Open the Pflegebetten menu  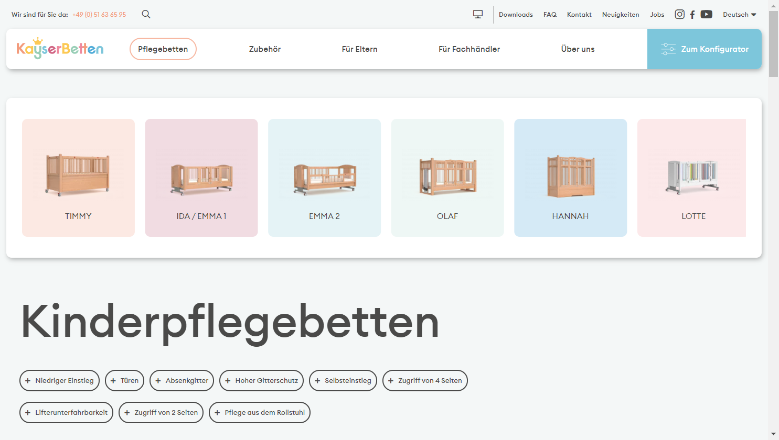(163, 49)
